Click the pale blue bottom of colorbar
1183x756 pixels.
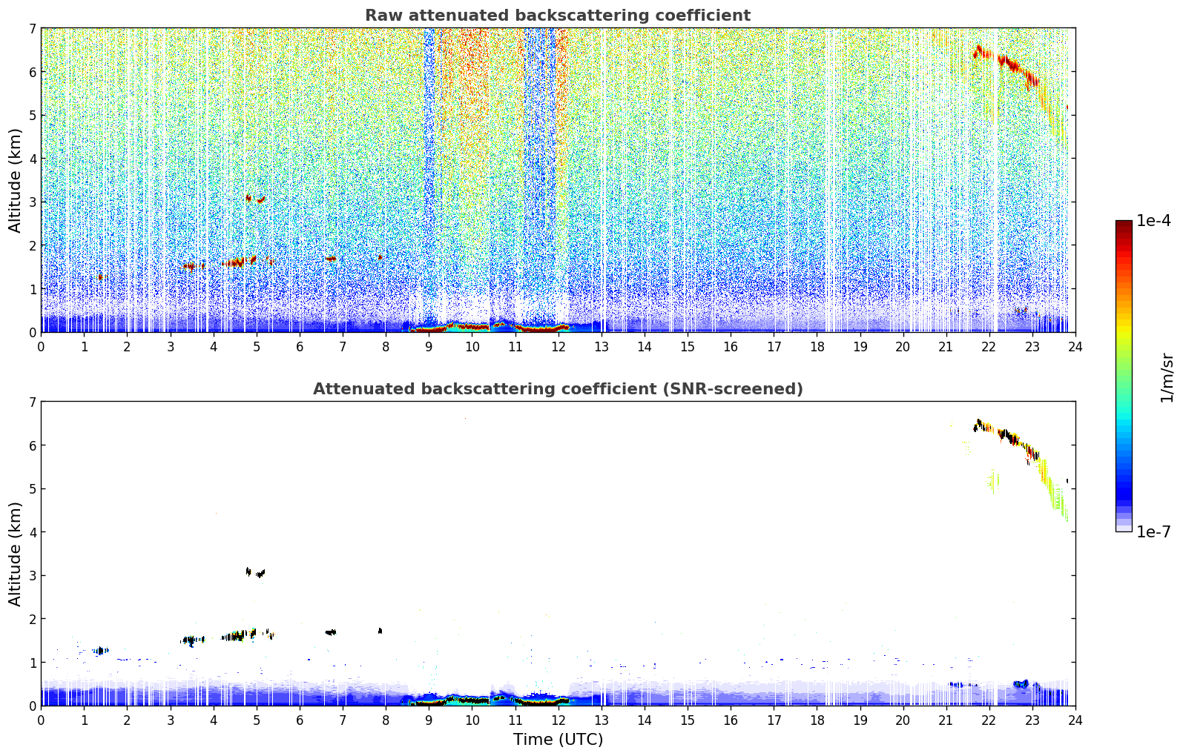[1124, 526]
